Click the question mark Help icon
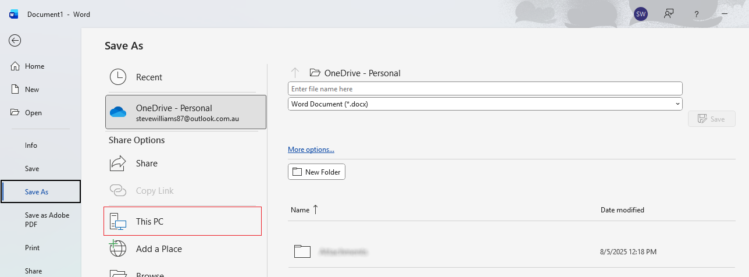 pyautogui.click(x=697, y=14)
